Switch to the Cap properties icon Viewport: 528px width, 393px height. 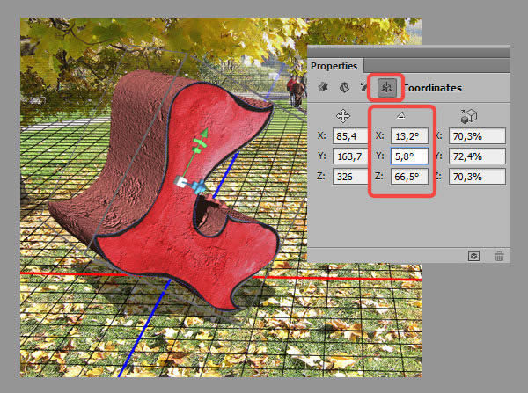pos(363,87)
